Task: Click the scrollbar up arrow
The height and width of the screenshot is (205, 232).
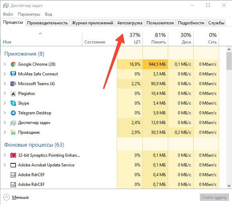Action: (x=229, y=49)
